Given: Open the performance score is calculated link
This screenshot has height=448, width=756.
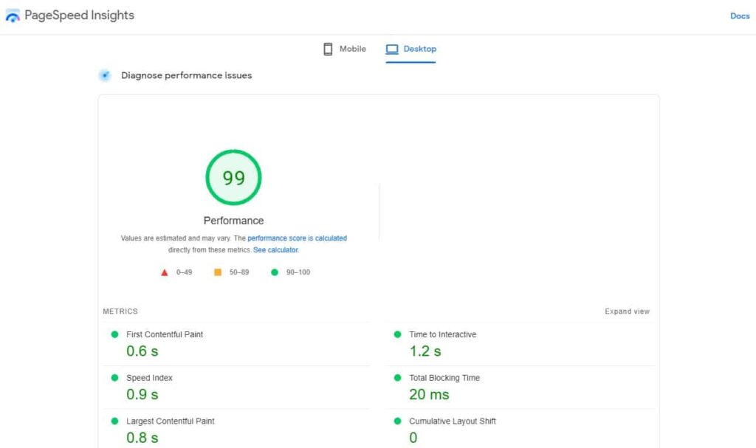Looking at the screenshot, I should point(297,238).
